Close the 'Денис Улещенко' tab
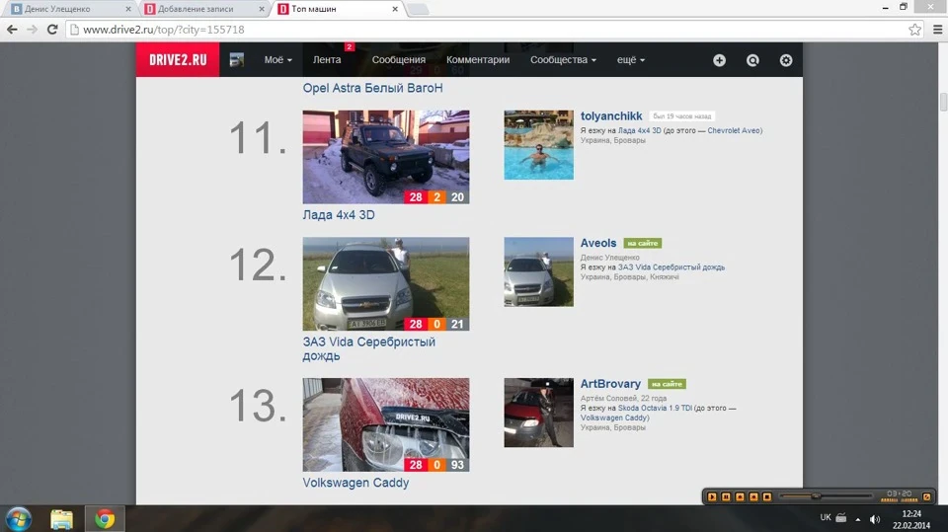 (127, 9)
